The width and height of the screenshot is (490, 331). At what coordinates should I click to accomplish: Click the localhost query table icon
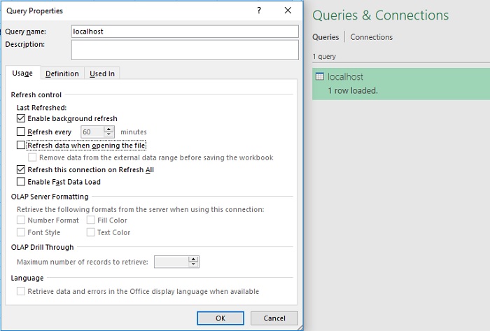coord(320,77)
